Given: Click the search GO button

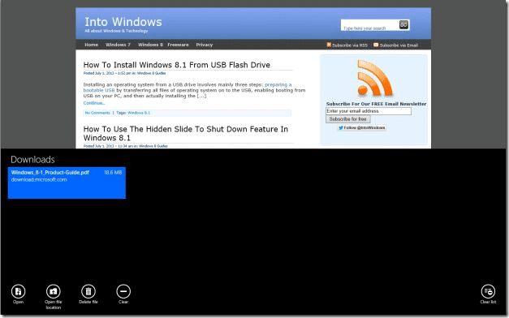Looking at the screenshot, I should tap(403, 24).
